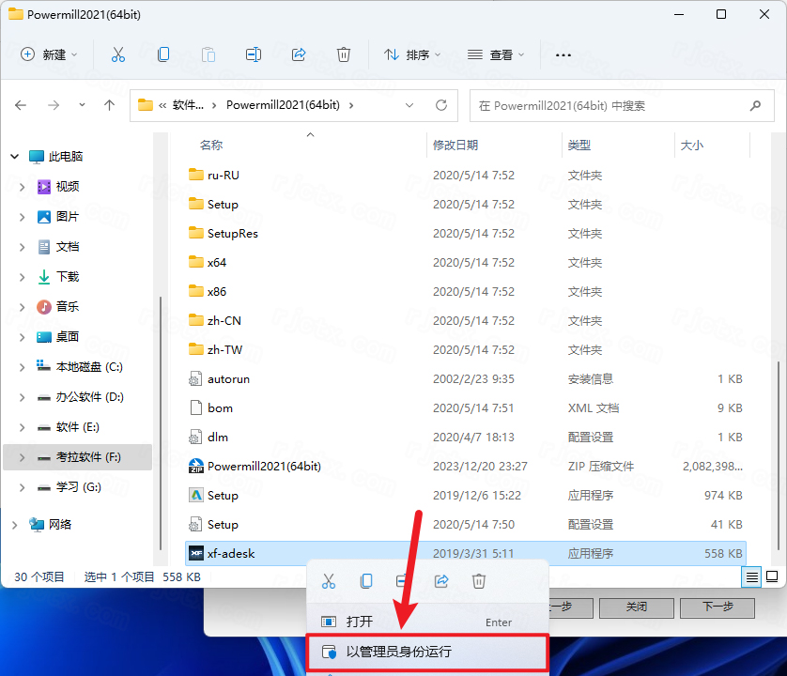Switch to details view layout icon

[x=752, y=577]
